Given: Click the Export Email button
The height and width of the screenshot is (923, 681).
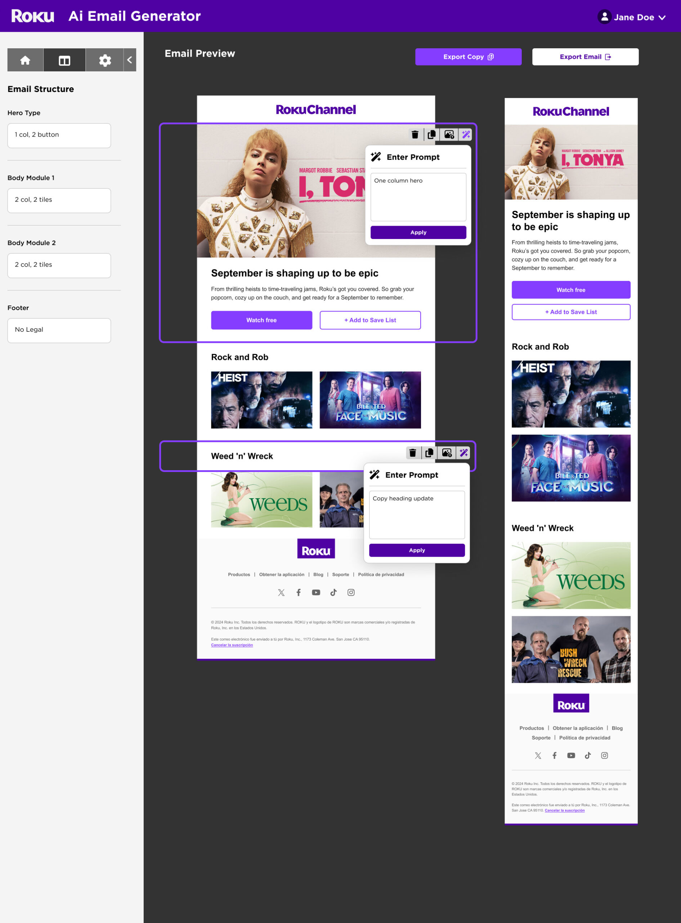Looking at the screenshot, I should pyautogui.click(x=585, y=57).
